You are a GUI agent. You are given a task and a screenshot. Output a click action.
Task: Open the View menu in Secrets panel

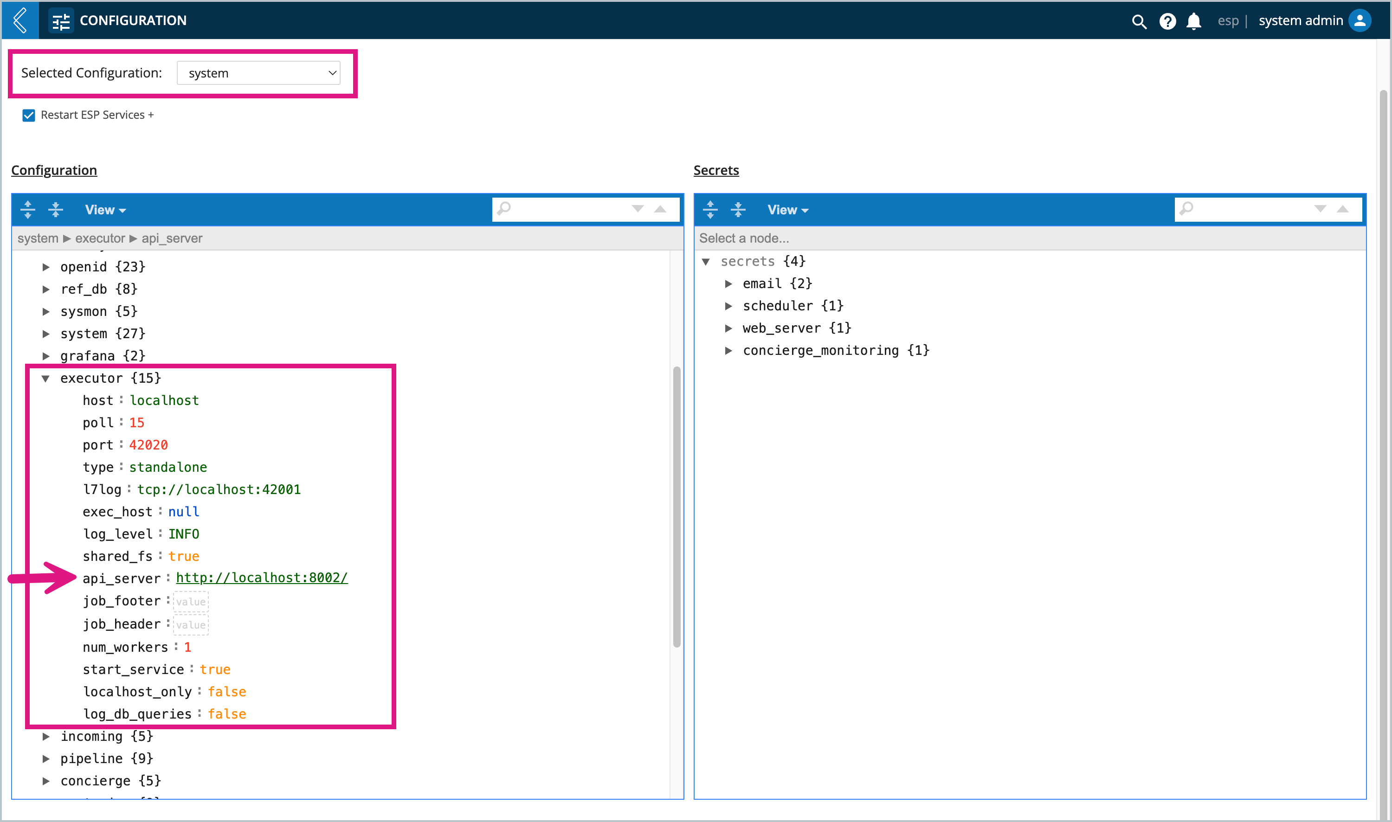click(x=788, y=209)
